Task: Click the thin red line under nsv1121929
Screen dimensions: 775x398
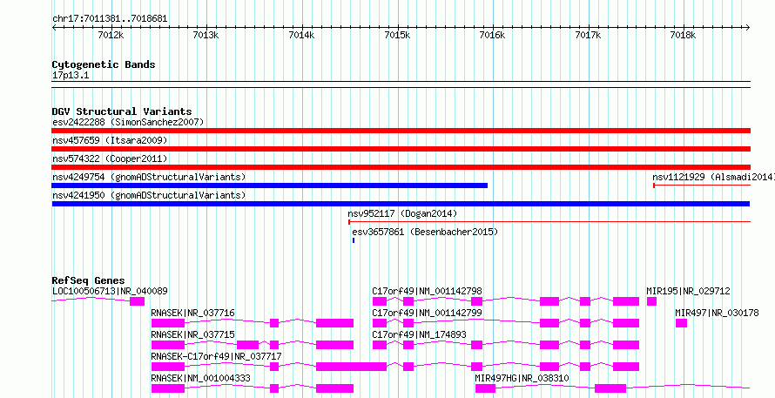Action: [x=702, y=186]
